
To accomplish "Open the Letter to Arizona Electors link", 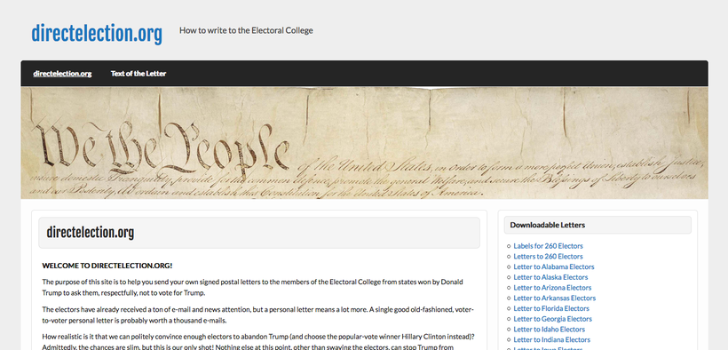I will (x=552, y=288).
